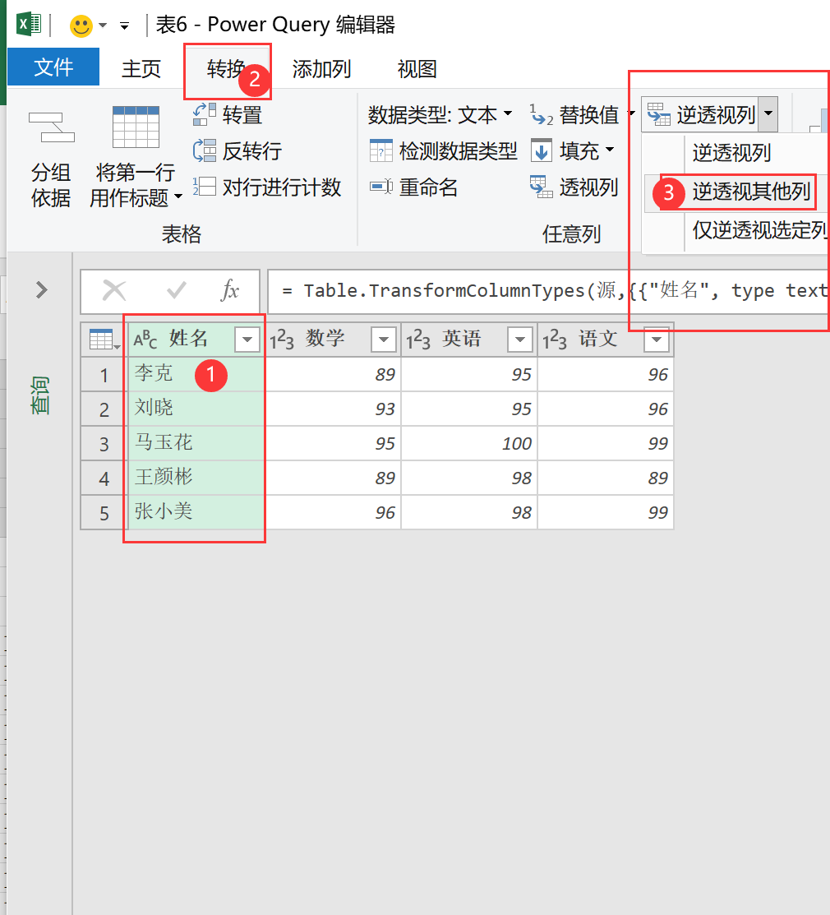This screenshot has width=830, height=915.
Task: Choose 逆透视列 menu entry
Action: point(731,153)
